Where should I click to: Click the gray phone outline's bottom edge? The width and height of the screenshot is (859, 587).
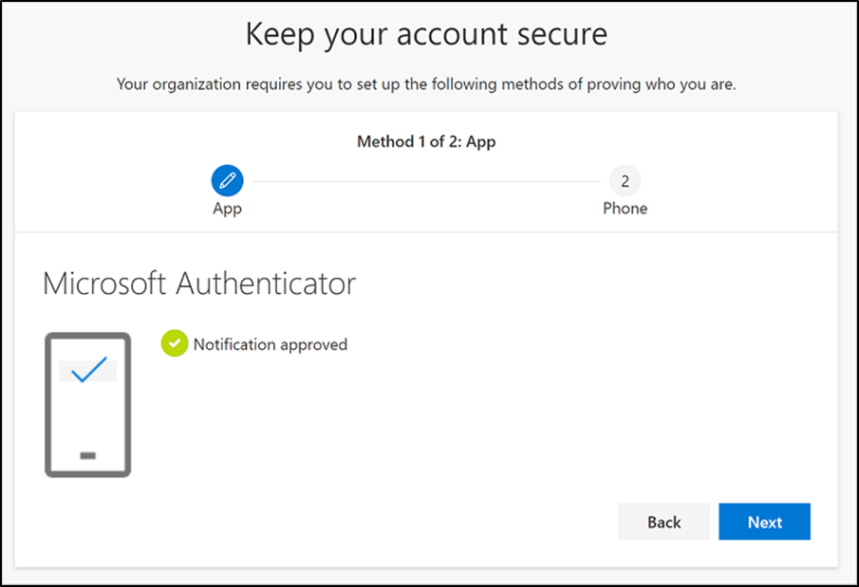(x=88, y=474)
